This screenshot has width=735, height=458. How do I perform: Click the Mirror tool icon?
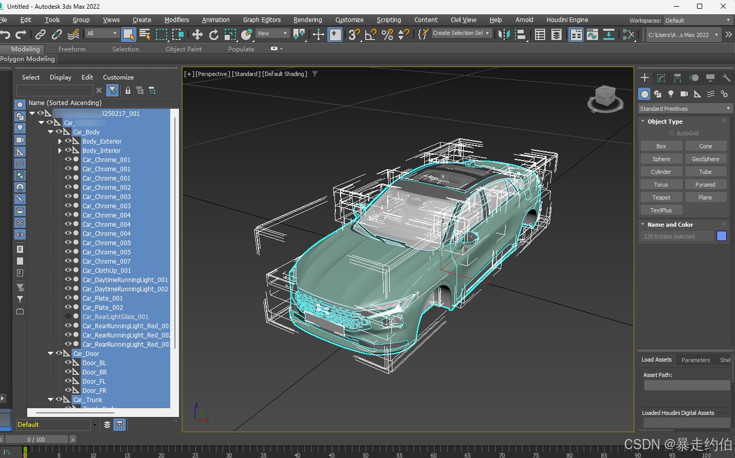[504, 34]
